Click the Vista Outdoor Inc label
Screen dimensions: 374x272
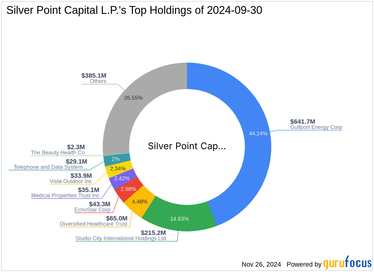pyautogui.click(x=71, y=181)
